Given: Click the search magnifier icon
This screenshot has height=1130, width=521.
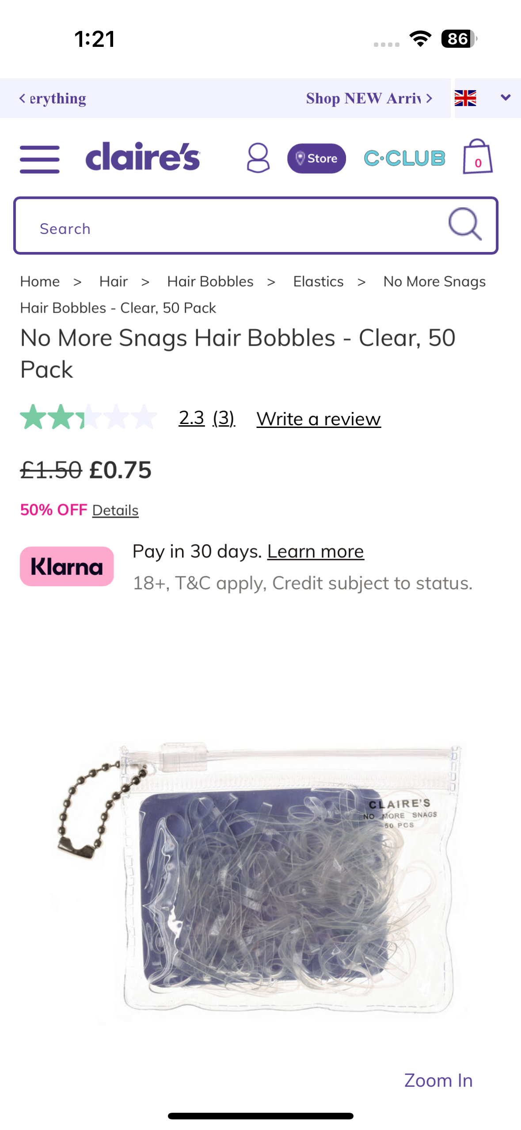Looking at the screenshot, I should pos(464,226).
